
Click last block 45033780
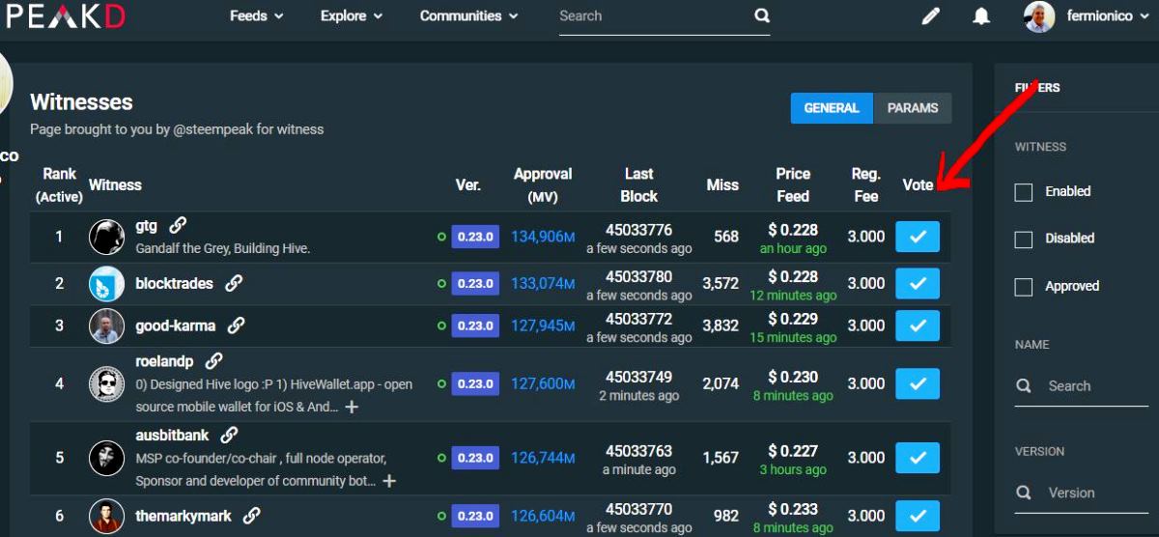[x=638, y=276]
